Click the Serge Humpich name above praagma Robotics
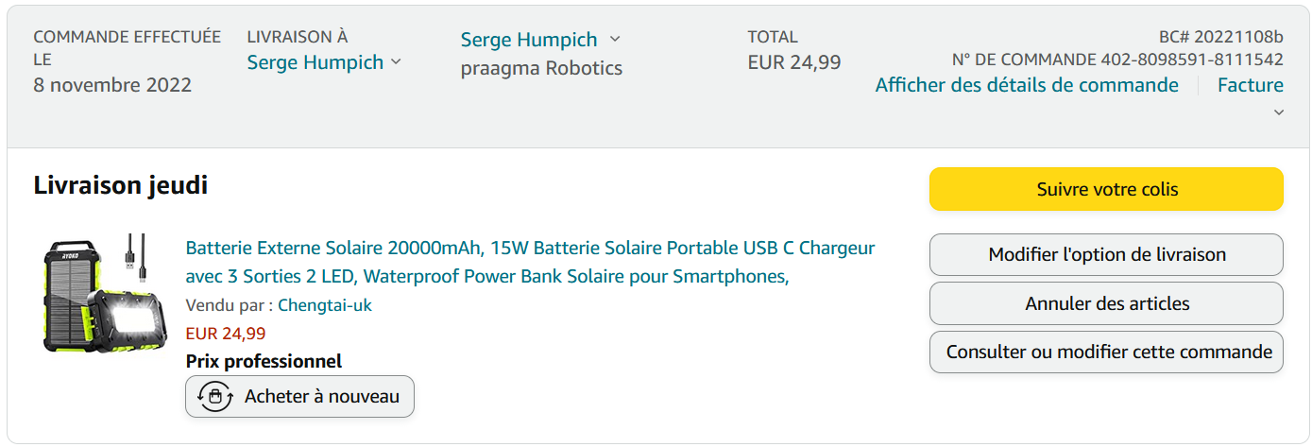1312x447 pixels. tap(529, 40)
